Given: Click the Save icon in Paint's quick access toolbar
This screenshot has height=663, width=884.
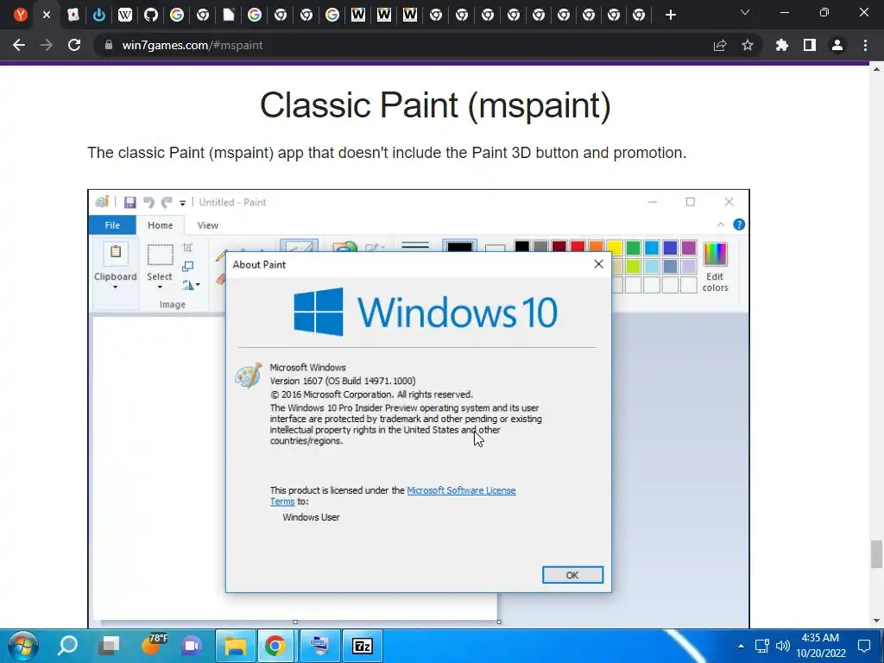Looking at the screenshot, I should (130, 202).
